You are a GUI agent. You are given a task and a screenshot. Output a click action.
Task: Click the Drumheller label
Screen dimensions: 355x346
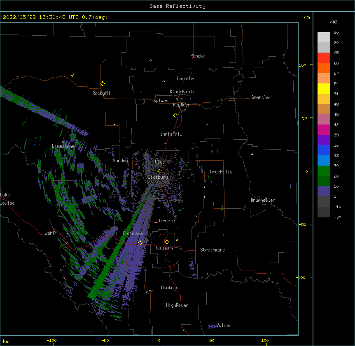(263, 200)
